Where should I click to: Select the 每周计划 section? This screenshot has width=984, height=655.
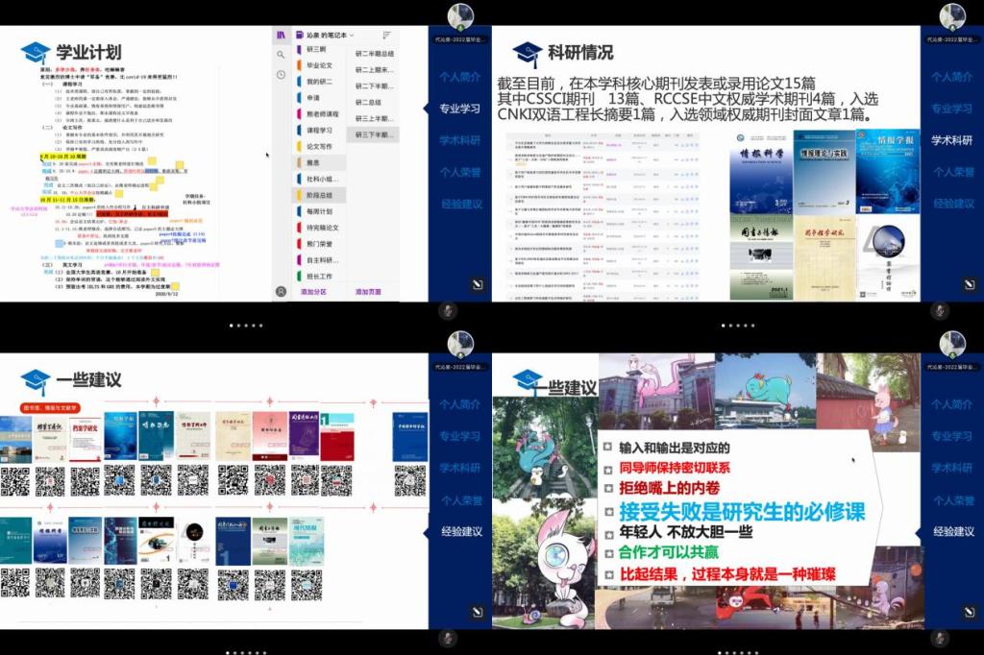coord(319,211)
